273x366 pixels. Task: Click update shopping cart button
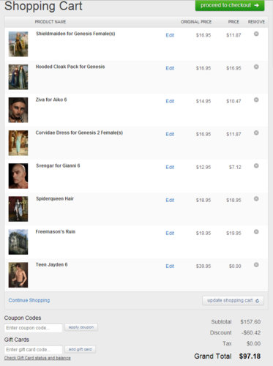tap(233, 301)
